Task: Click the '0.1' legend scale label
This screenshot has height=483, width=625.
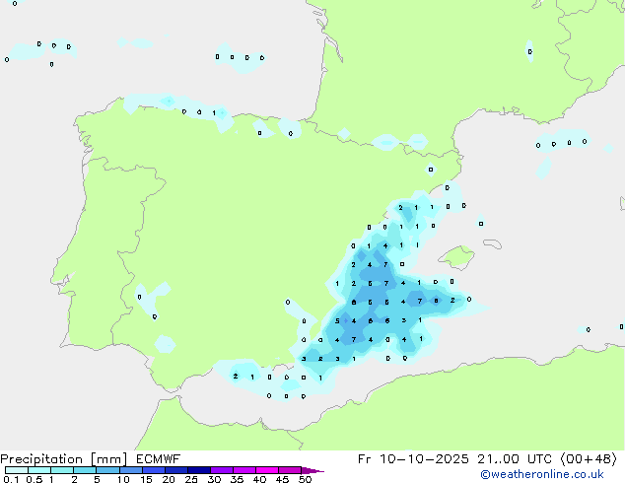Action: click(11, 479)
